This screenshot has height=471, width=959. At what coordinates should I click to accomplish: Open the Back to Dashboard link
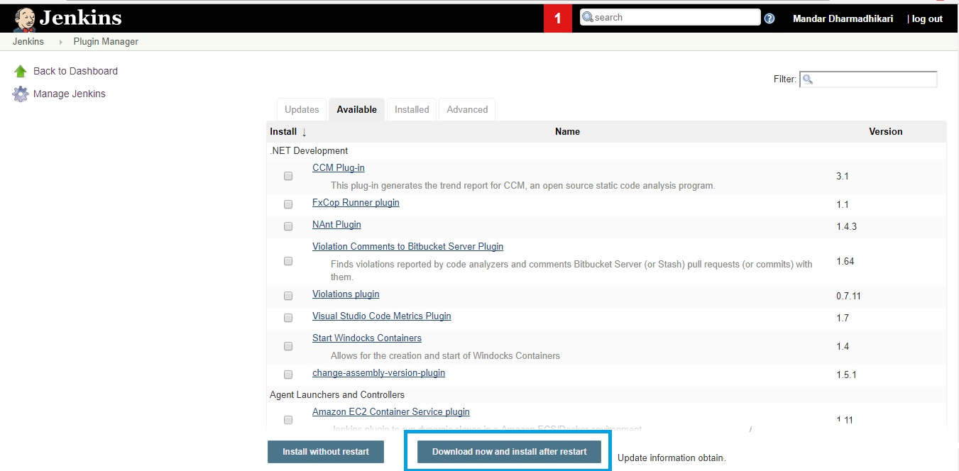tap(75, 71)
